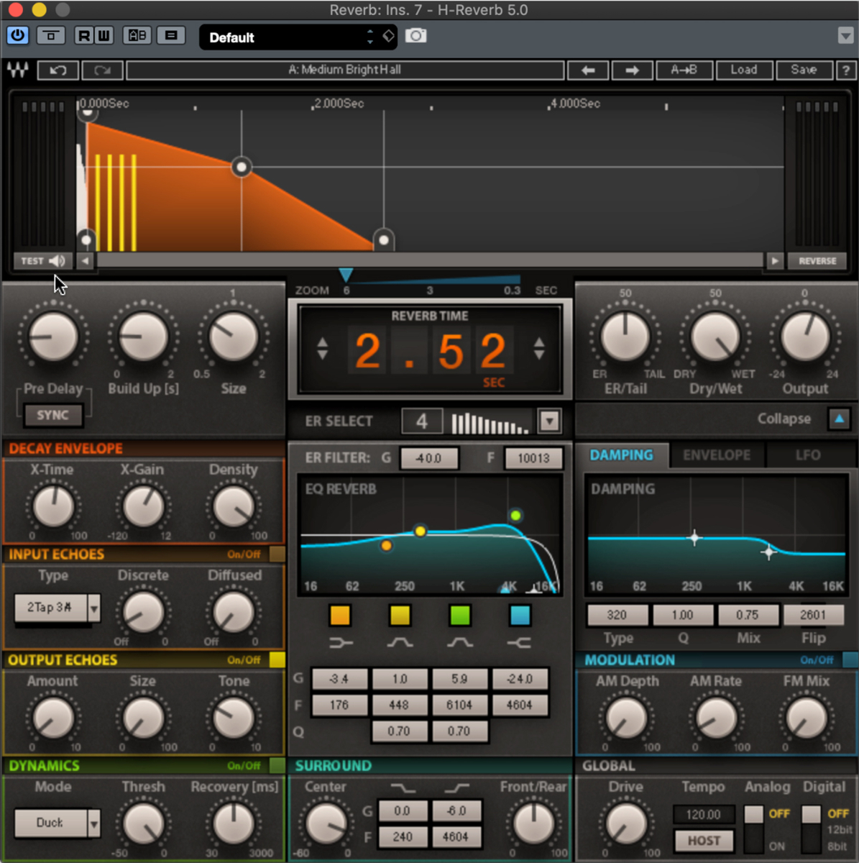Viewport: 859px width, 863px height.
Task: Select the bell icon under the green swatch
Action: tap(459, 643)
